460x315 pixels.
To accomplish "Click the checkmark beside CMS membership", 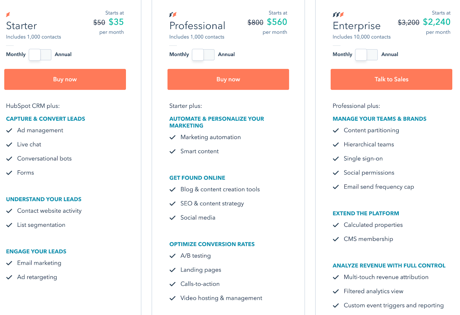I will [x=336, y=239].
